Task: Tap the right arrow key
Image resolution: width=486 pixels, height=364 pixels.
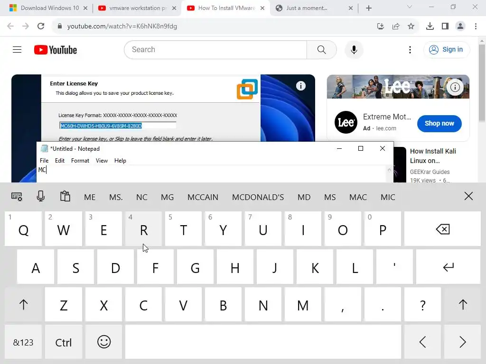Action: click(x=462, y=342)
